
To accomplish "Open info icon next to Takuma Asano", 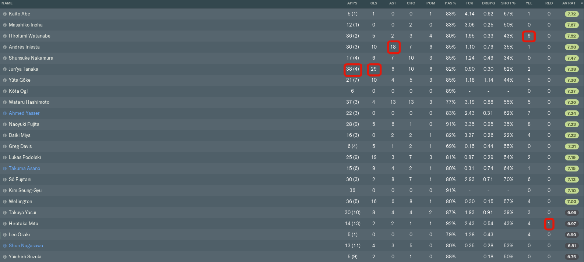I will coord(5,169).
